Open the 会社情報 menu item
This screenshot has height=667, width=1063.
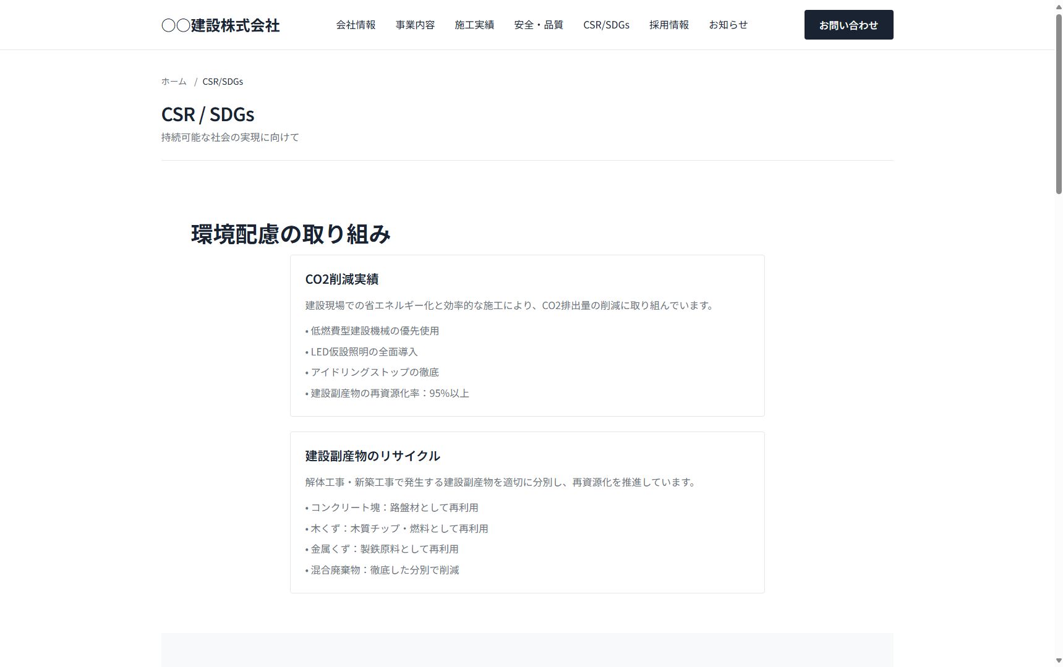click(356, 25)
